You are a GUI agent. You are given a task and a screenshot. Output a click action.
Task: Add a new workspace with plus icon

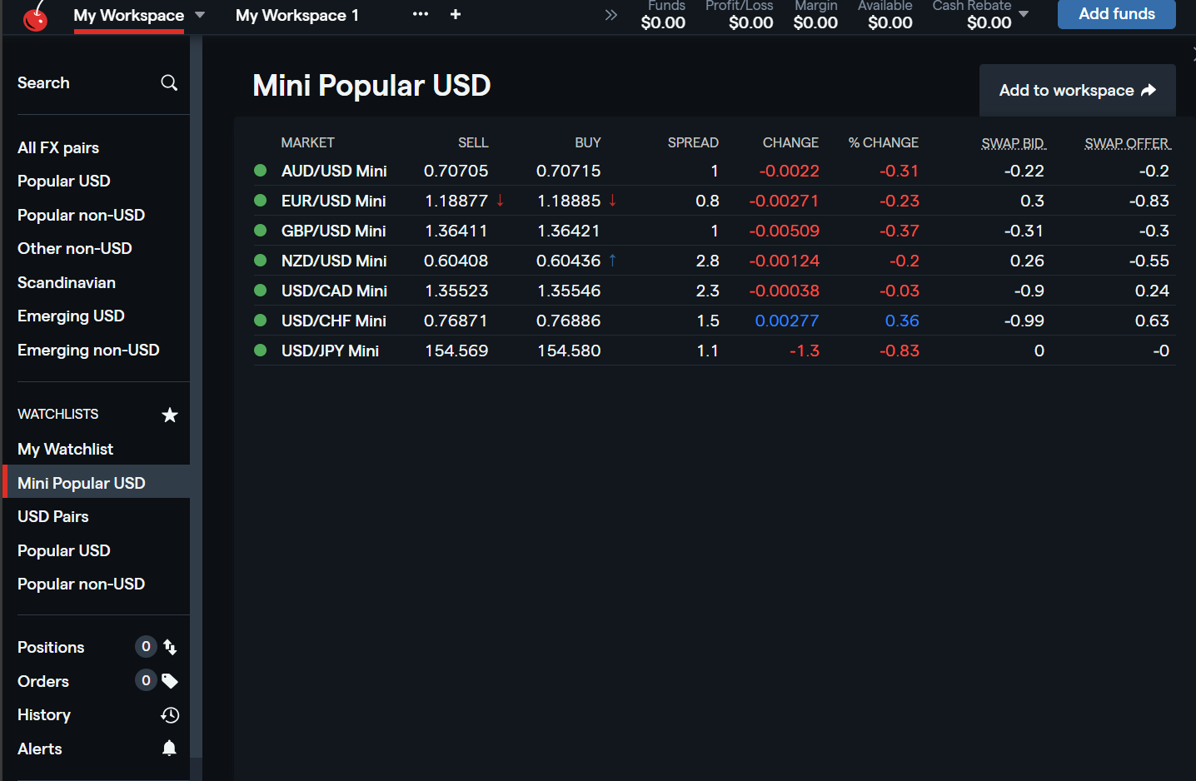pos(456,14)
